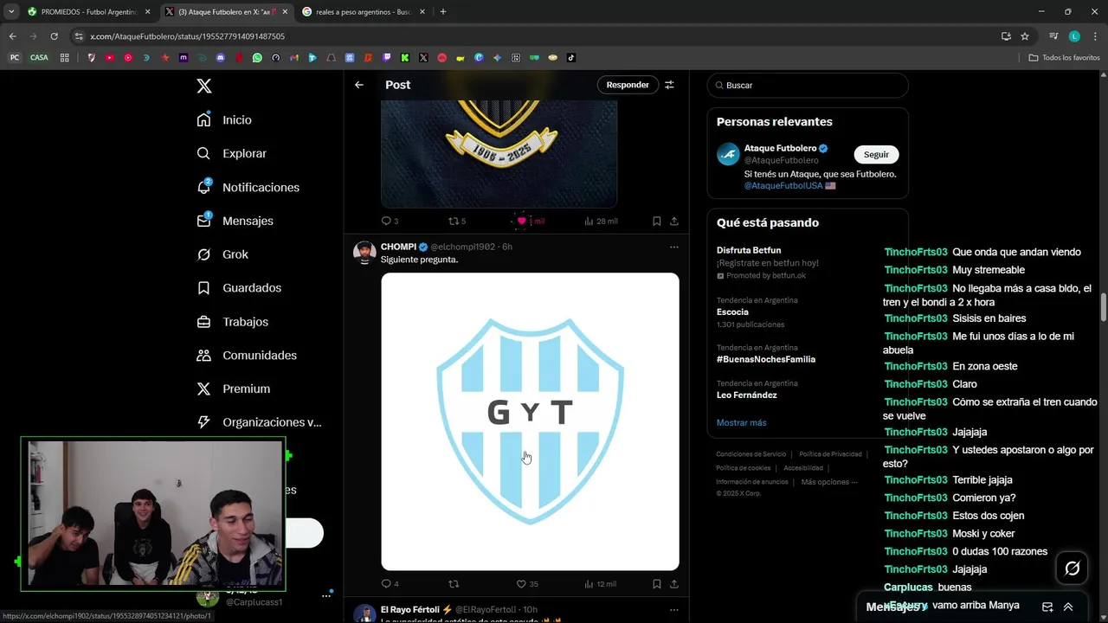Open Comunidades in the sidebar

[247, 356]
